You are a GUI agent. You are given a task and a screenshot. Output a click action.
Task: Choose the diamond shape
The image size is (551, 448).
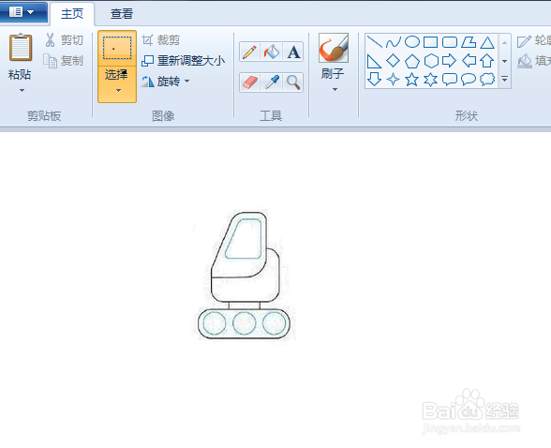point(394,61)
